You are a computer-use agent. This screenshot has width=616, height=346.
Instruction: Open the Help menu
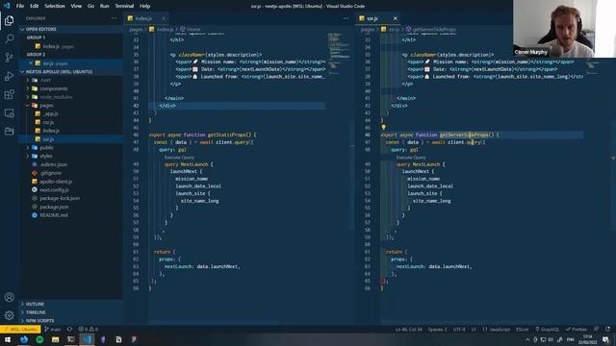[145, 6]
